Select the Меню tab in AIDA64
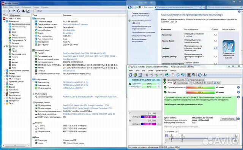Image resolution: width=243 pixels, height=150 pixels. [6, 15]
